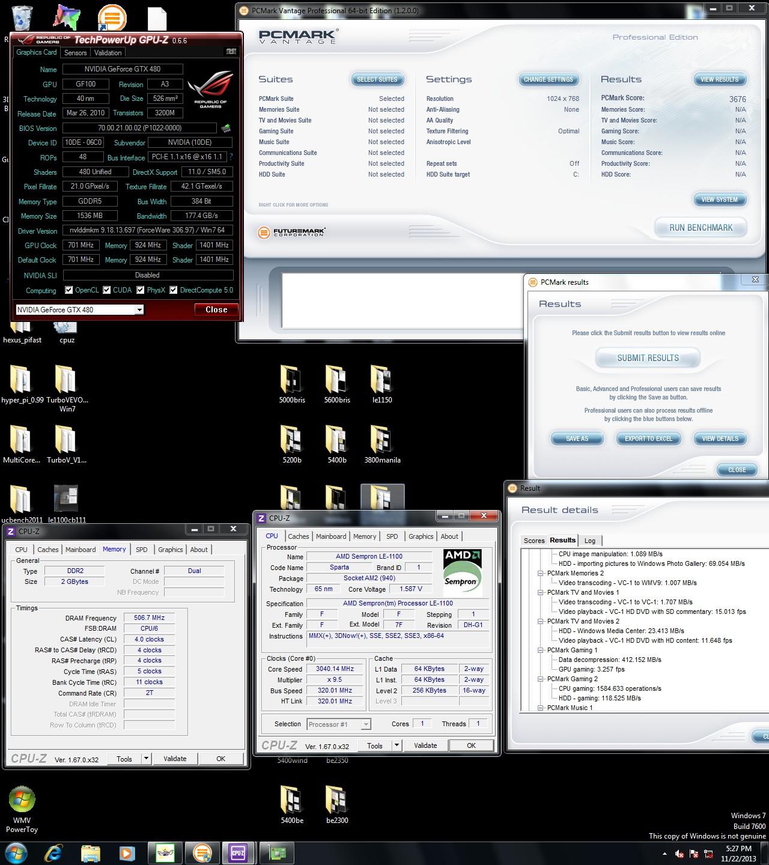Collapse the PCMark TV and Movies 2 node

(541, 621)
